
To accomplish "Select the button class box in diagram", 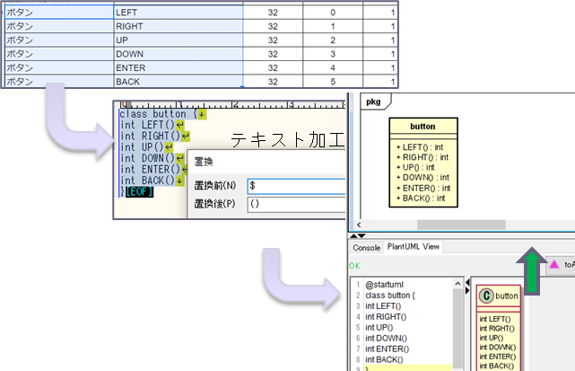I will [x=423, y=163].
